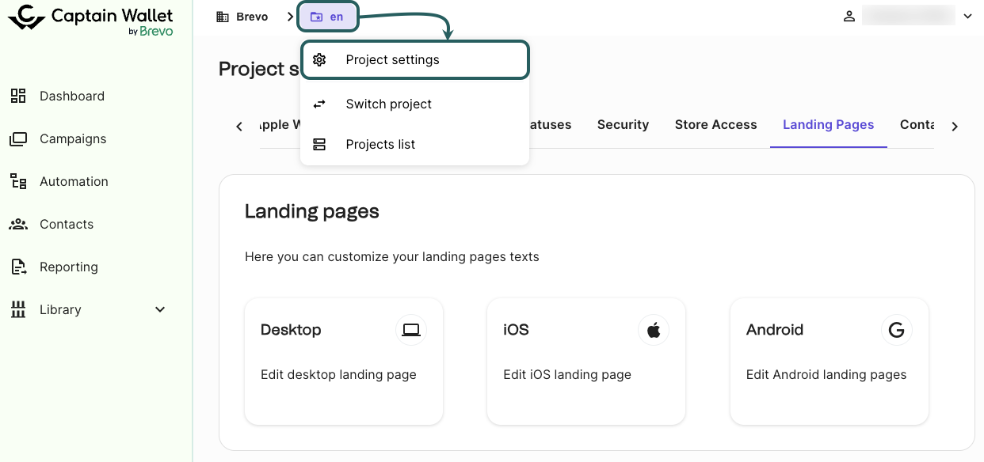The height and width of the screenshot is (462, 984).
Task: Choose Project settings from the menu
Action: [x=392, y=60]
